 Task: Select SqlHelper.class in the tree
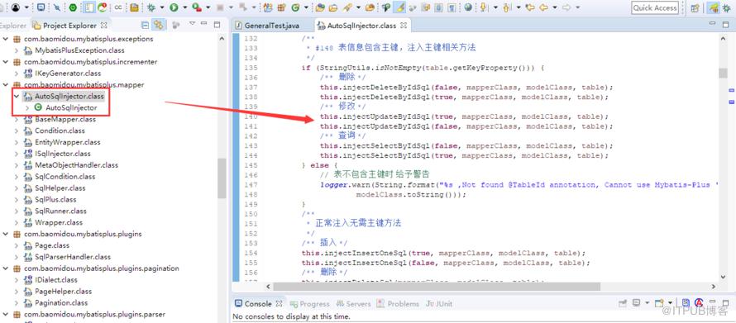coord(60,188)
